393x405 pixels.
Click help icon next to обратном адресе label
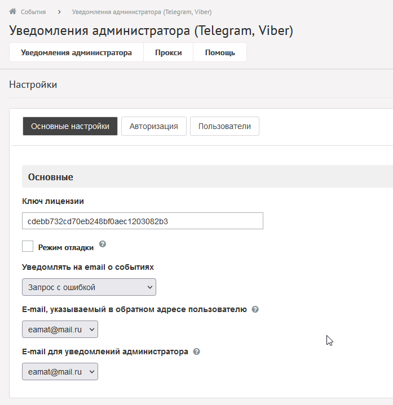pyautogui.click(x=255, y=309)
